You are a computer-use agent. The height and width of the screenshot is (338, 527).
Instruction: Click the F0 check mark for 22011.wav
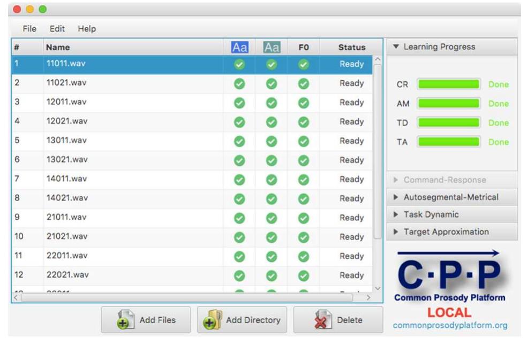pyautogui.click(x=304, y=256)
